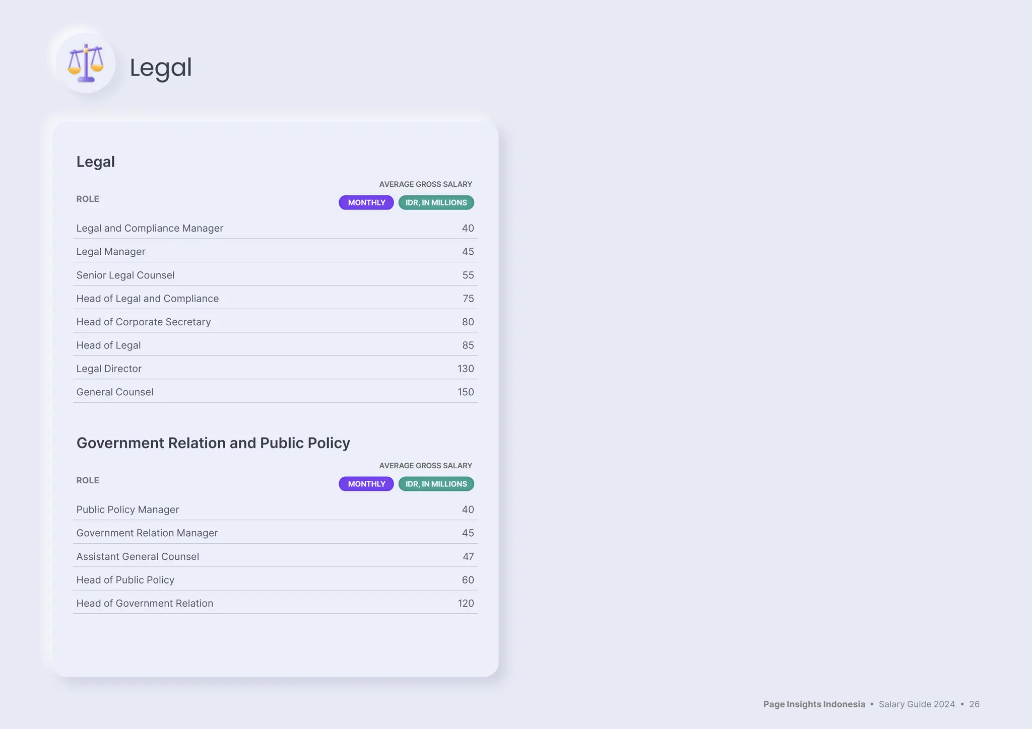This screenshot has height=729, width=1032.
Task: Select the Head of Public Policy role
Action: click(x=125, y=580)
